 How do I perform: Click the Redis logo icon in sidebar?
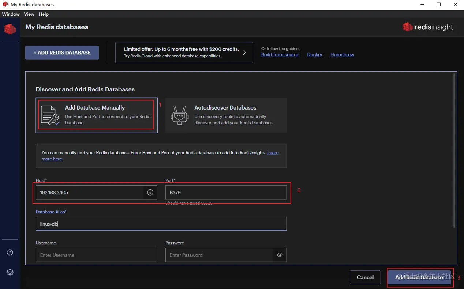10,29
